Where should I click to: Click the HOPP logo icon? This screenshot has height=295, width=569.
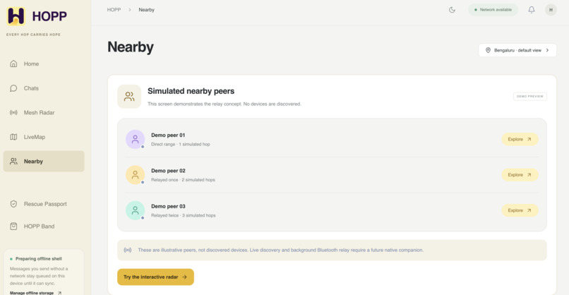(x=16, y=16)
